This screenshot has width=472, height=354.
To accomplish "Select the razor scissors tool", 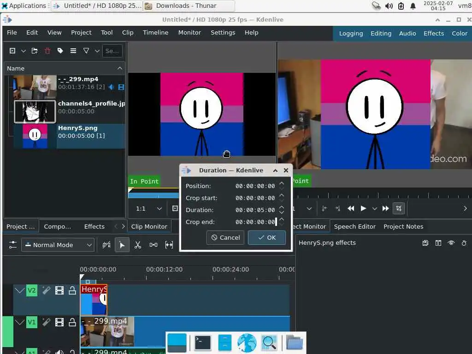I will pyautogui.click(x=138, y=245).
